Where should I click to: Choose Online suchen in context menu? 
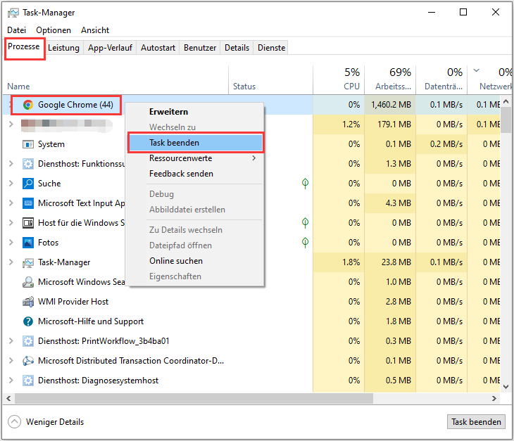(x=196, y=261)
